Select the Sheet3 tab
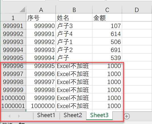 click(99, 115)
